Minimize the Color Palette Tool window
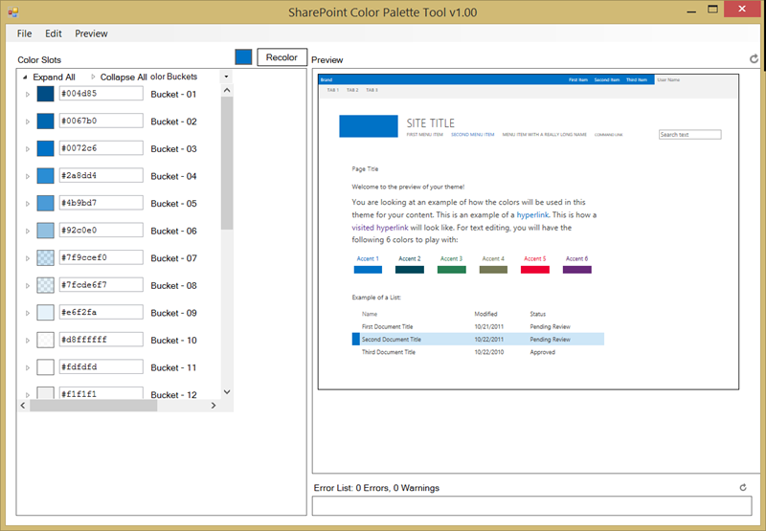 [691, 11]
